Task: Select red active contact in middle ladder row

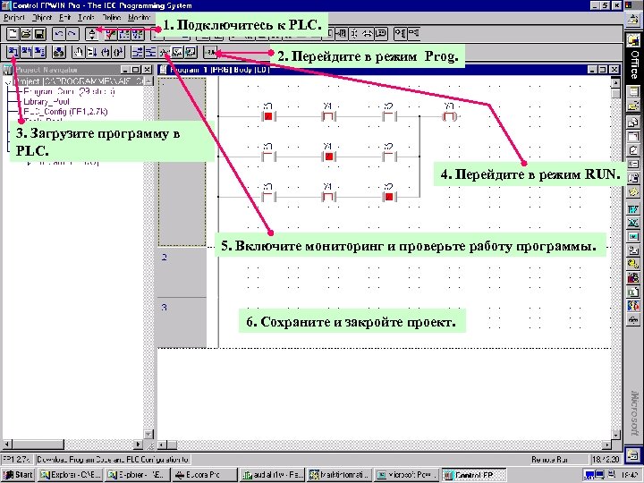Action: 328,157
